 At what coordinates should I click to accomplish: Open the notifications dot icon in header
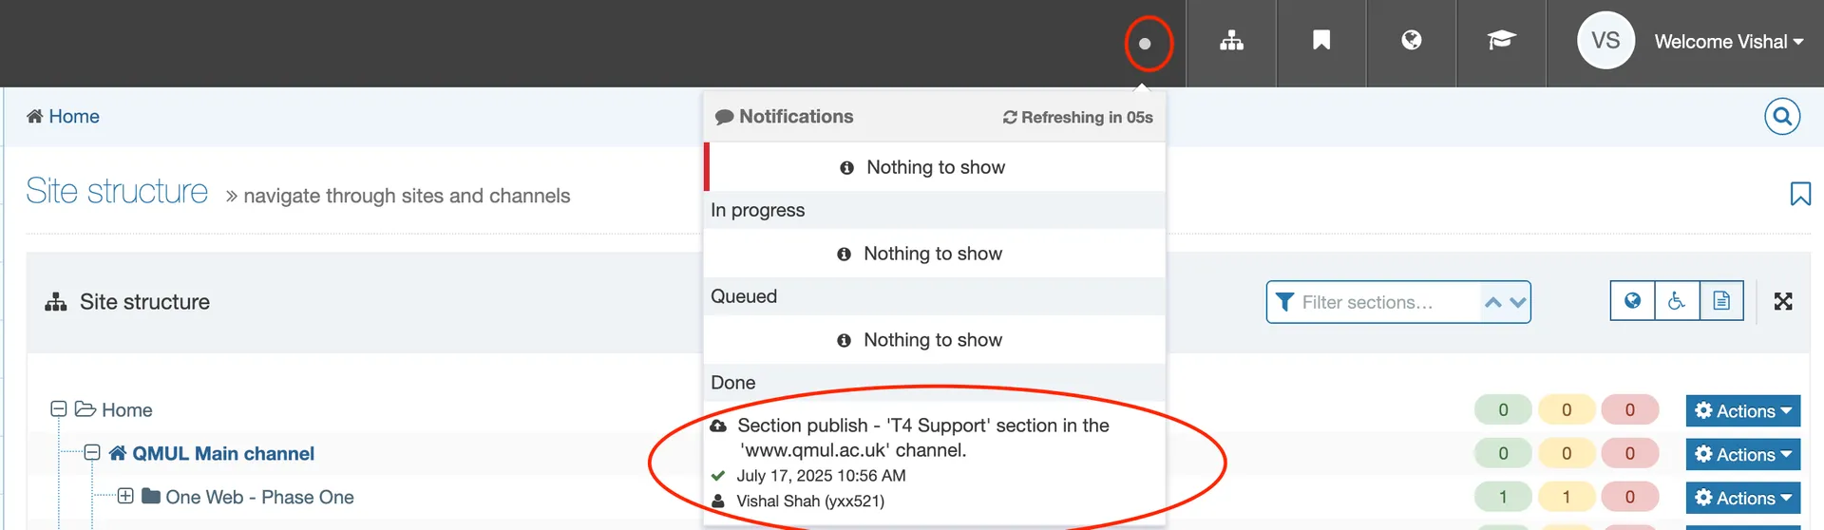click(1145, 43)
